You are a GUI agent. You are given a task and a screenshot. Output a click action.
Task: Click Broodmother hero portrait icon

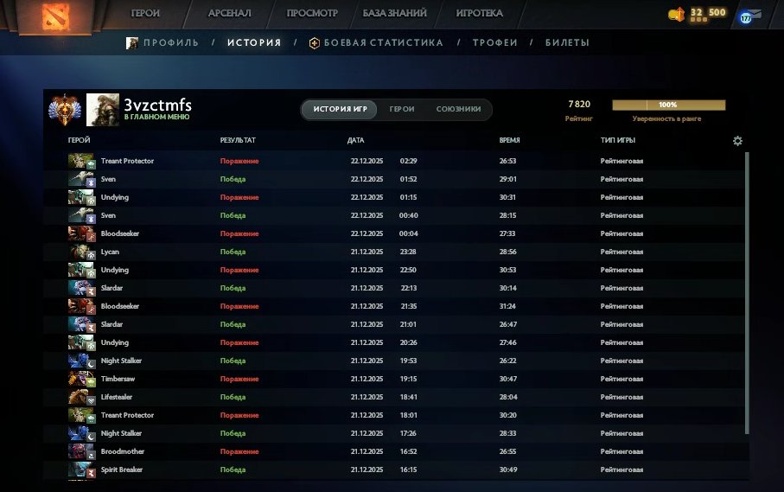pos(81,451)
